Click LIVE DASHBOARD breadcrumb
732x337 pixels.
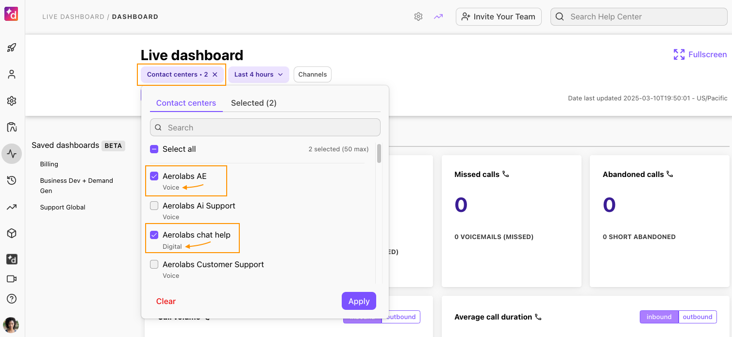coord(73,16)
